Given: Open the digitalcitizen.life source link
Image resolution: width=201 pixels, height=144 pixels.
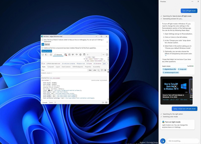Looking at the screenshot, I should coord(169,69).
